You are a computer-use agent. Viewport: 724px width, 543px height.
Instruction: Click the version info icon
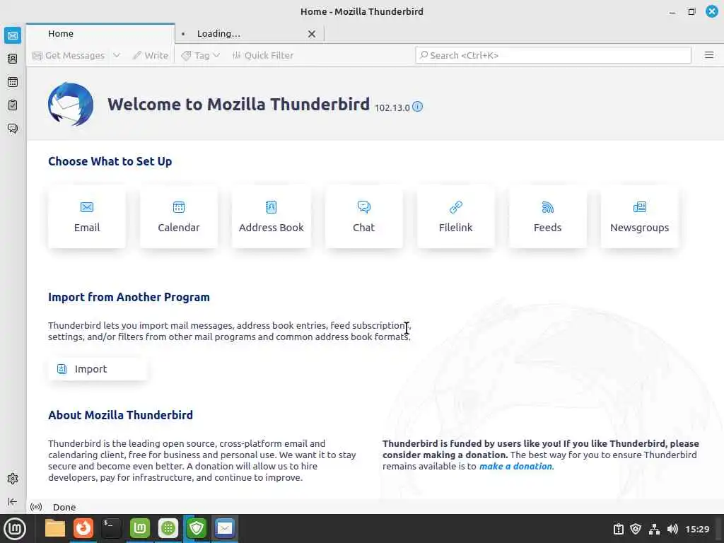[x=417, y=107]
